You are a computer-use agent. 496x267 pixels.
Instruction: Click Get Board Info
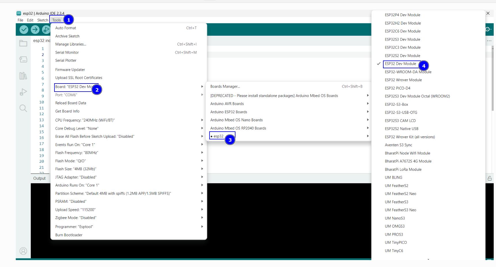[129, 111]
